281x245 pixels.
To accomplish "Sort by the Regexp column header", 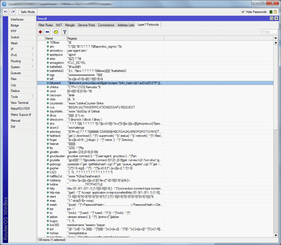I will tap(115, 38).
